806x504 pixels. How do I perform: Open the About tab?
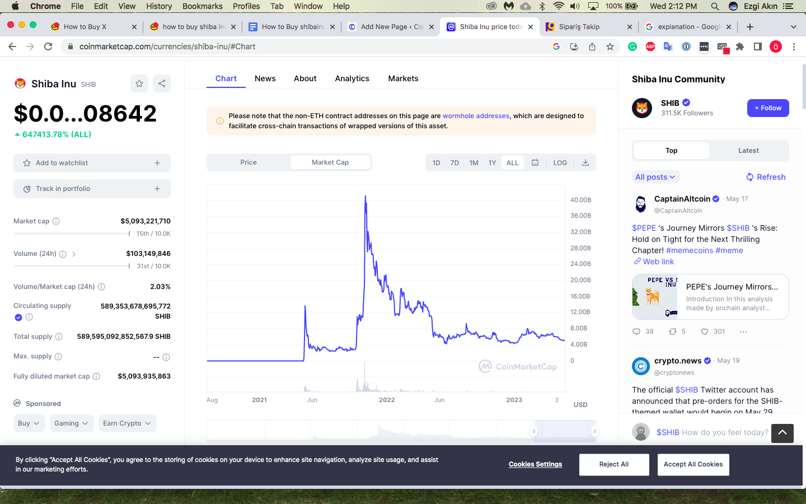tap(305, 78)
